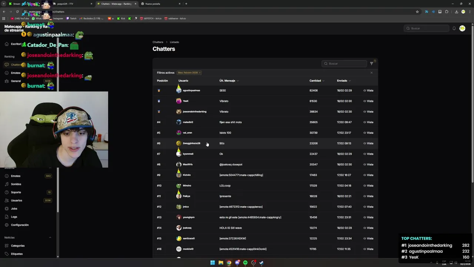The width and height of the screenshot is (474, 267).
Task: Click the header Buscar search field
Action: click(x=426, y=28)
